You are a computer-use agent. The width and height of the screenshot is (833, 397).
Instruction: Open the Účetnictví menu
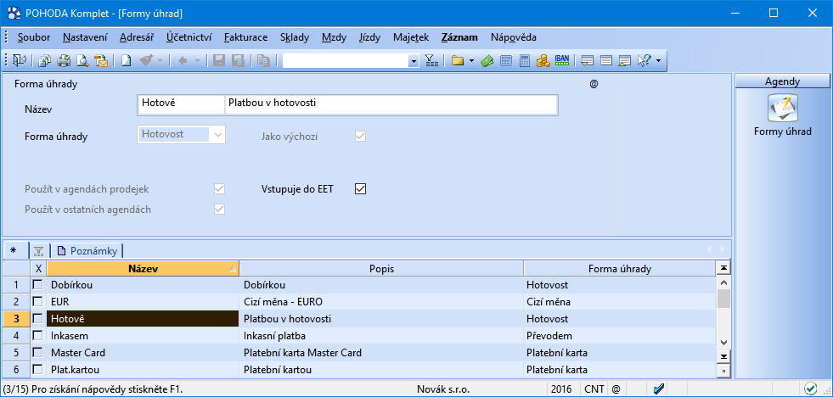[189, 37]
